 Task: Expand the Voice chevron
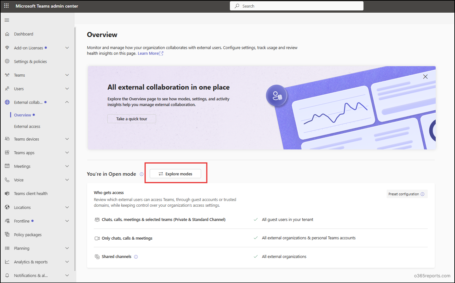[67, 180]
